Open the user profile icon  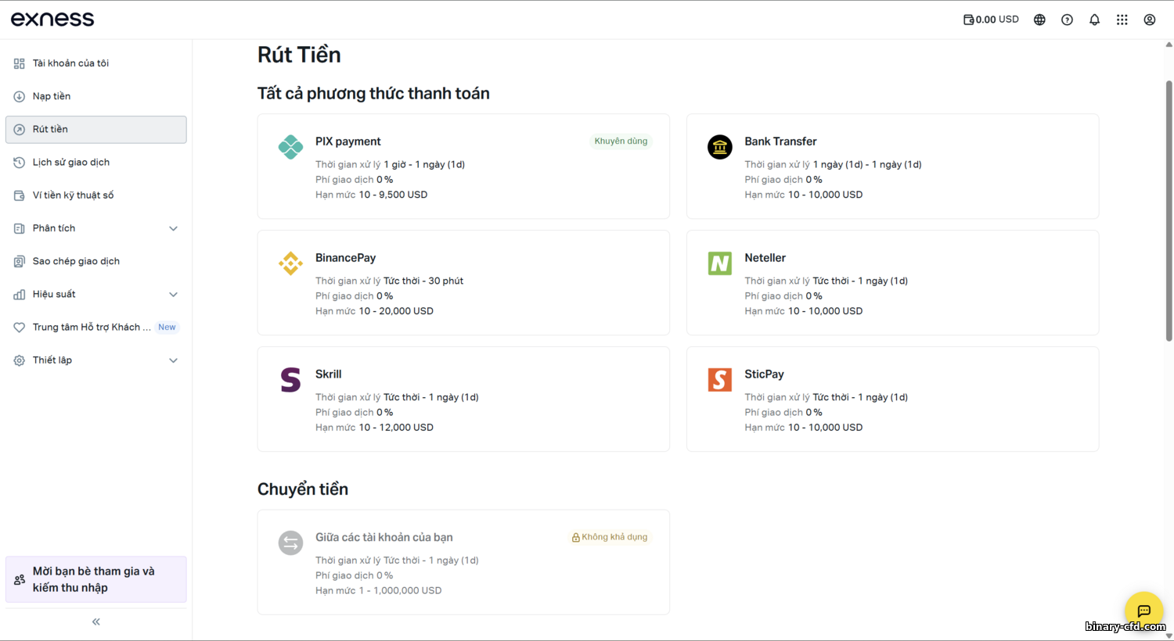(x=1149, y=20)
